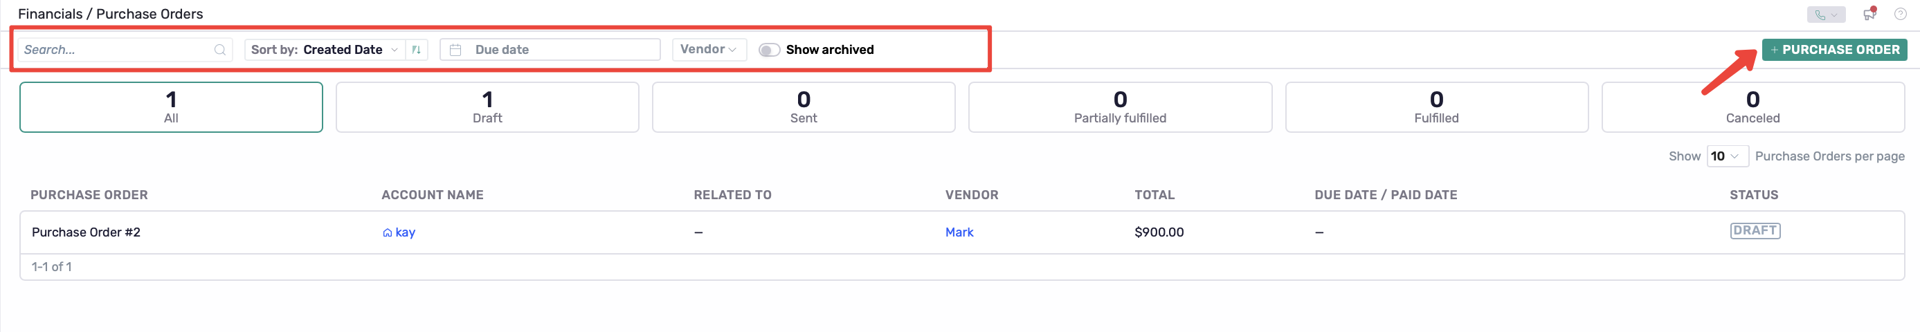The height and width of the screenshot is (332, 1920).
Task: Click the search magnifier icon
Action: (220, 50)
